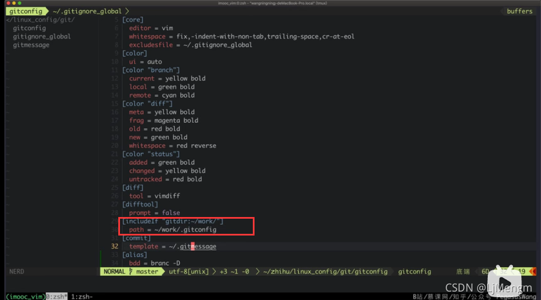The width and height of the screenshot is (541, 300).
Task: Click the prompt = false line
Action: tap(155, 213)
